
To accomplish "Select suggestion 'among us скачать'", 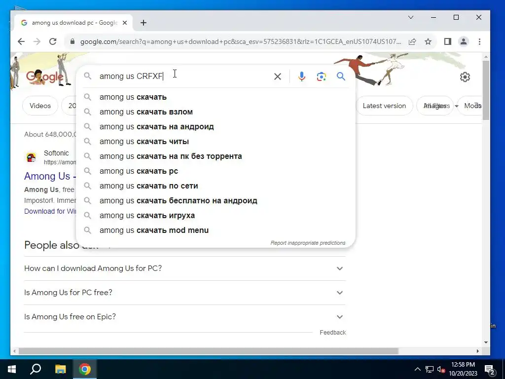I will (x=216, y=97).
